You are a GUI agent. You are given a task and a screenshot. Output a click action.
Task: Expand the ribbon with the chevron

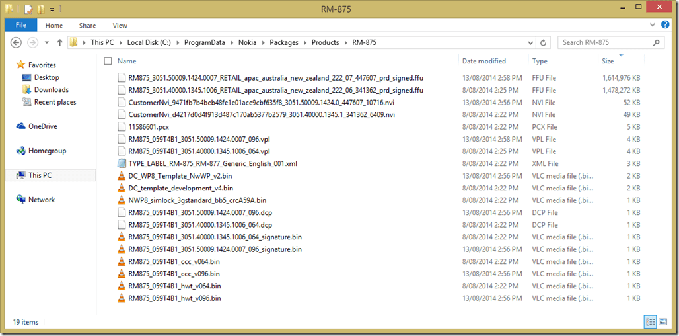tap(654, 26)
